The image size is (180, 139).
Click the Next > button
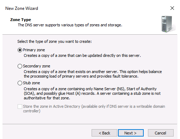click(x=131, y=133)
